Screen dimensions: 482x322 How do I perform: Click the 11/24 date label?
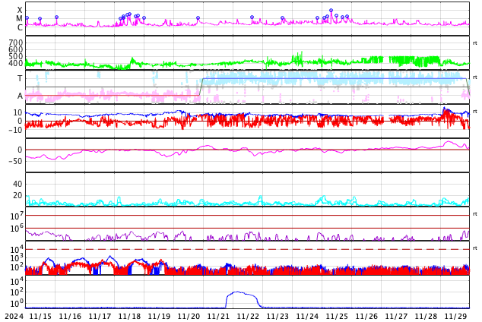tap(307, 317)
